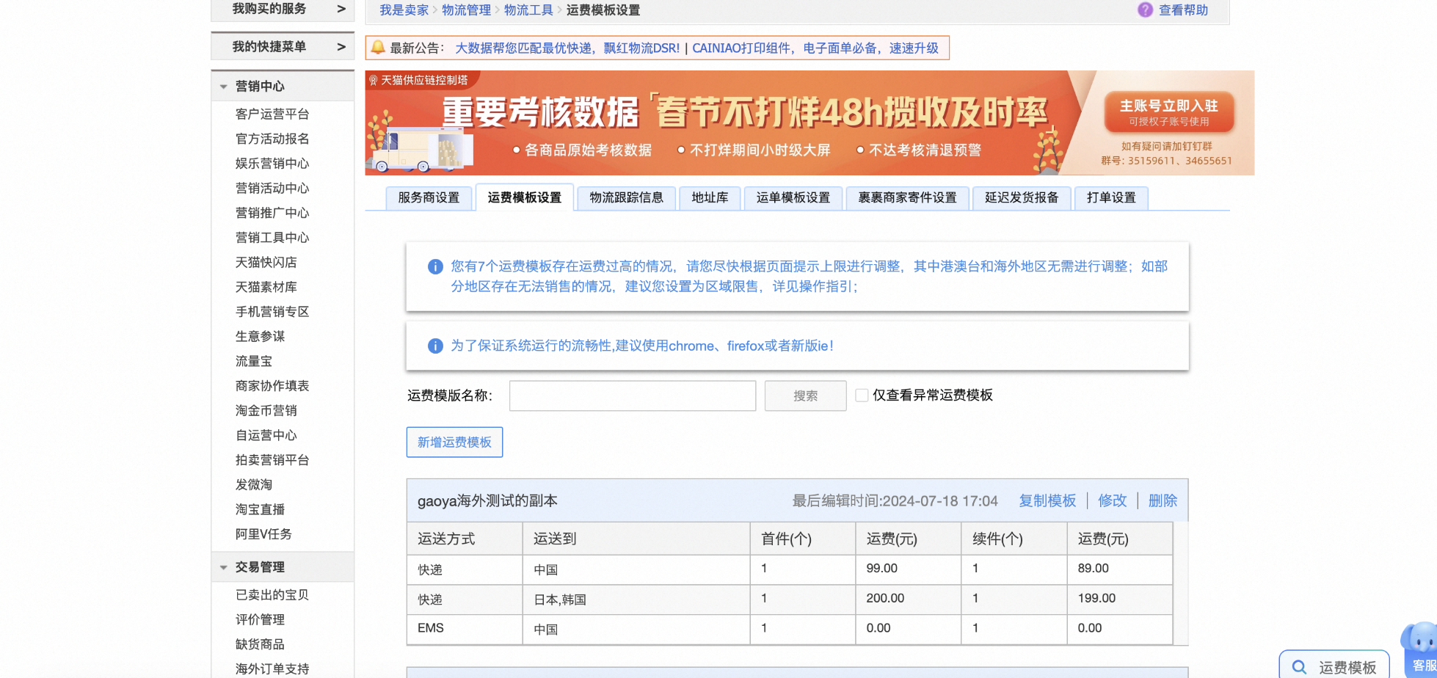Screen dimensions: 1437x678
Task: Click the 物流工具 breadcrumb link
Action: (528, 10)
